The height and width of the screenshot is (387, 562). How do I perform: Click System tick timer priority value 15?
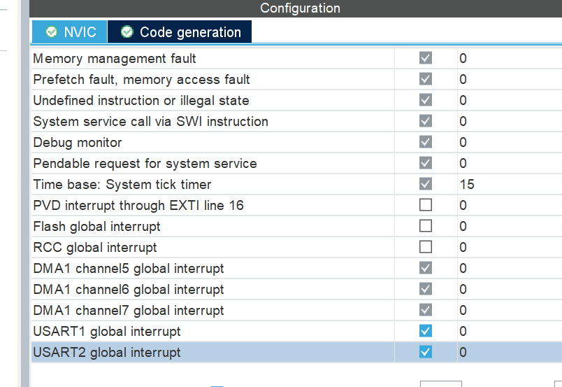point(467,185)
